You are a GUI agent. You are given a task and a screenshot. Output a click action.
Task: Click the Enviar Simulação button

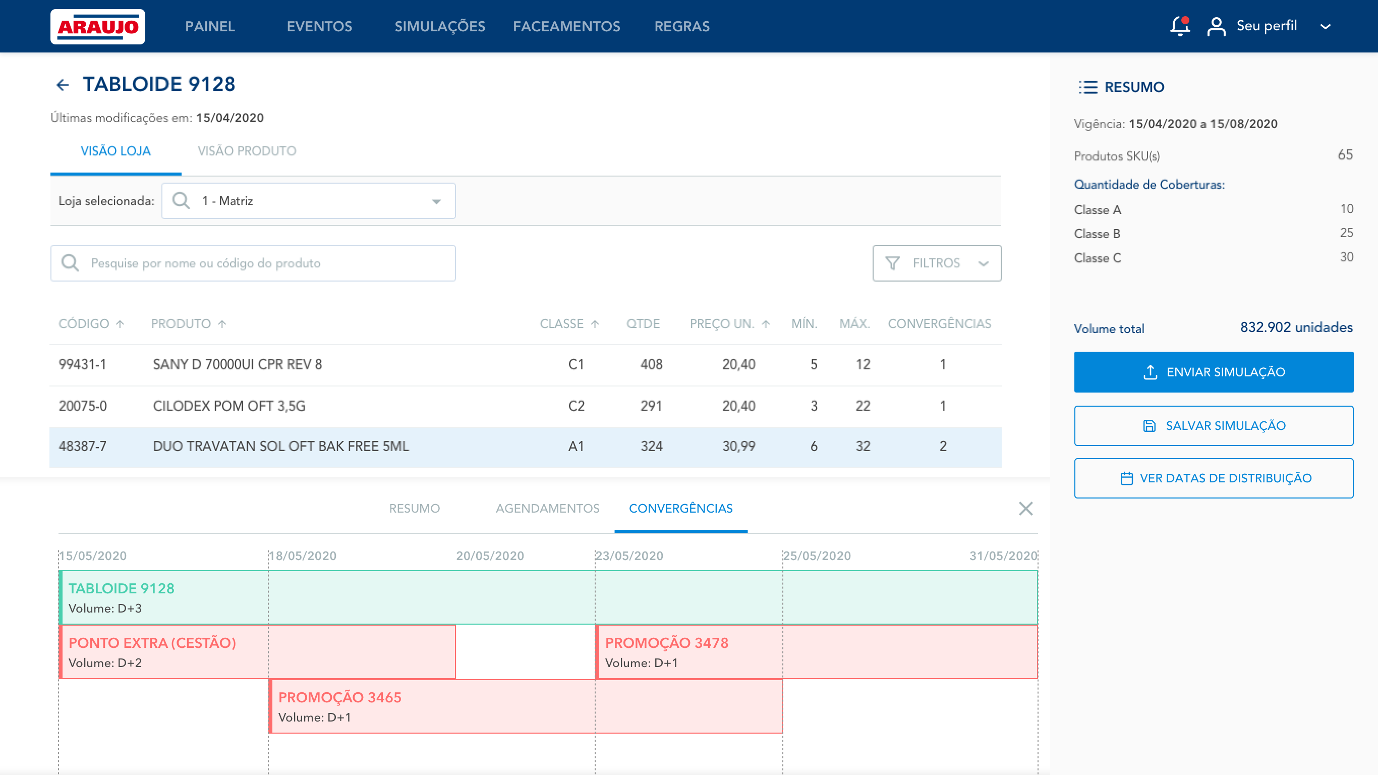[1213, 372]
